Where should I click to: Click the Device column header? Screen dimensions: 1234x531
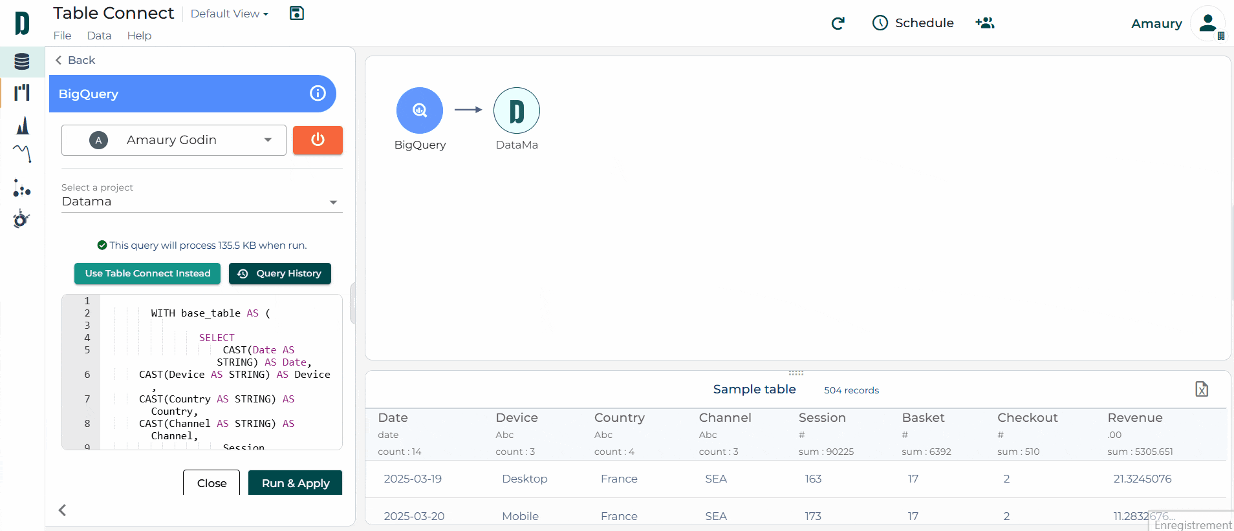point(517,418)
